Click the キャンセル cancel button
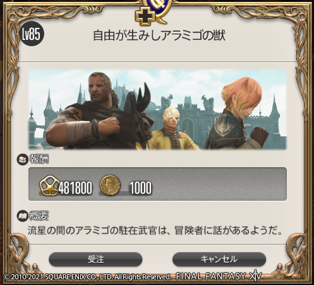314x285 pixels. coord(219,259)
